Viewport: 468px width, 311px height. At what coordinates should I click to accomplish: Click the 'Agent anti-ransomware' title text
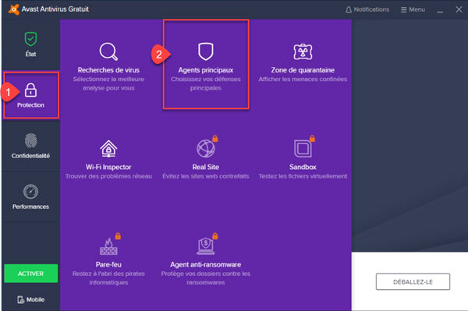(206, 264)
